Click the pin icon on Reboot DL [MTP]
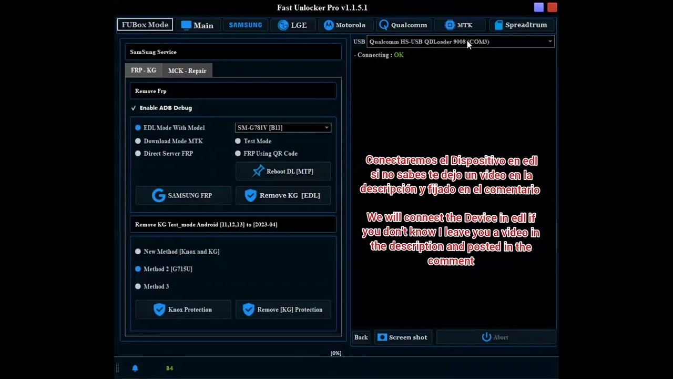Image resolution: width=673 pixels, height=379 pixels. [258, 171]
